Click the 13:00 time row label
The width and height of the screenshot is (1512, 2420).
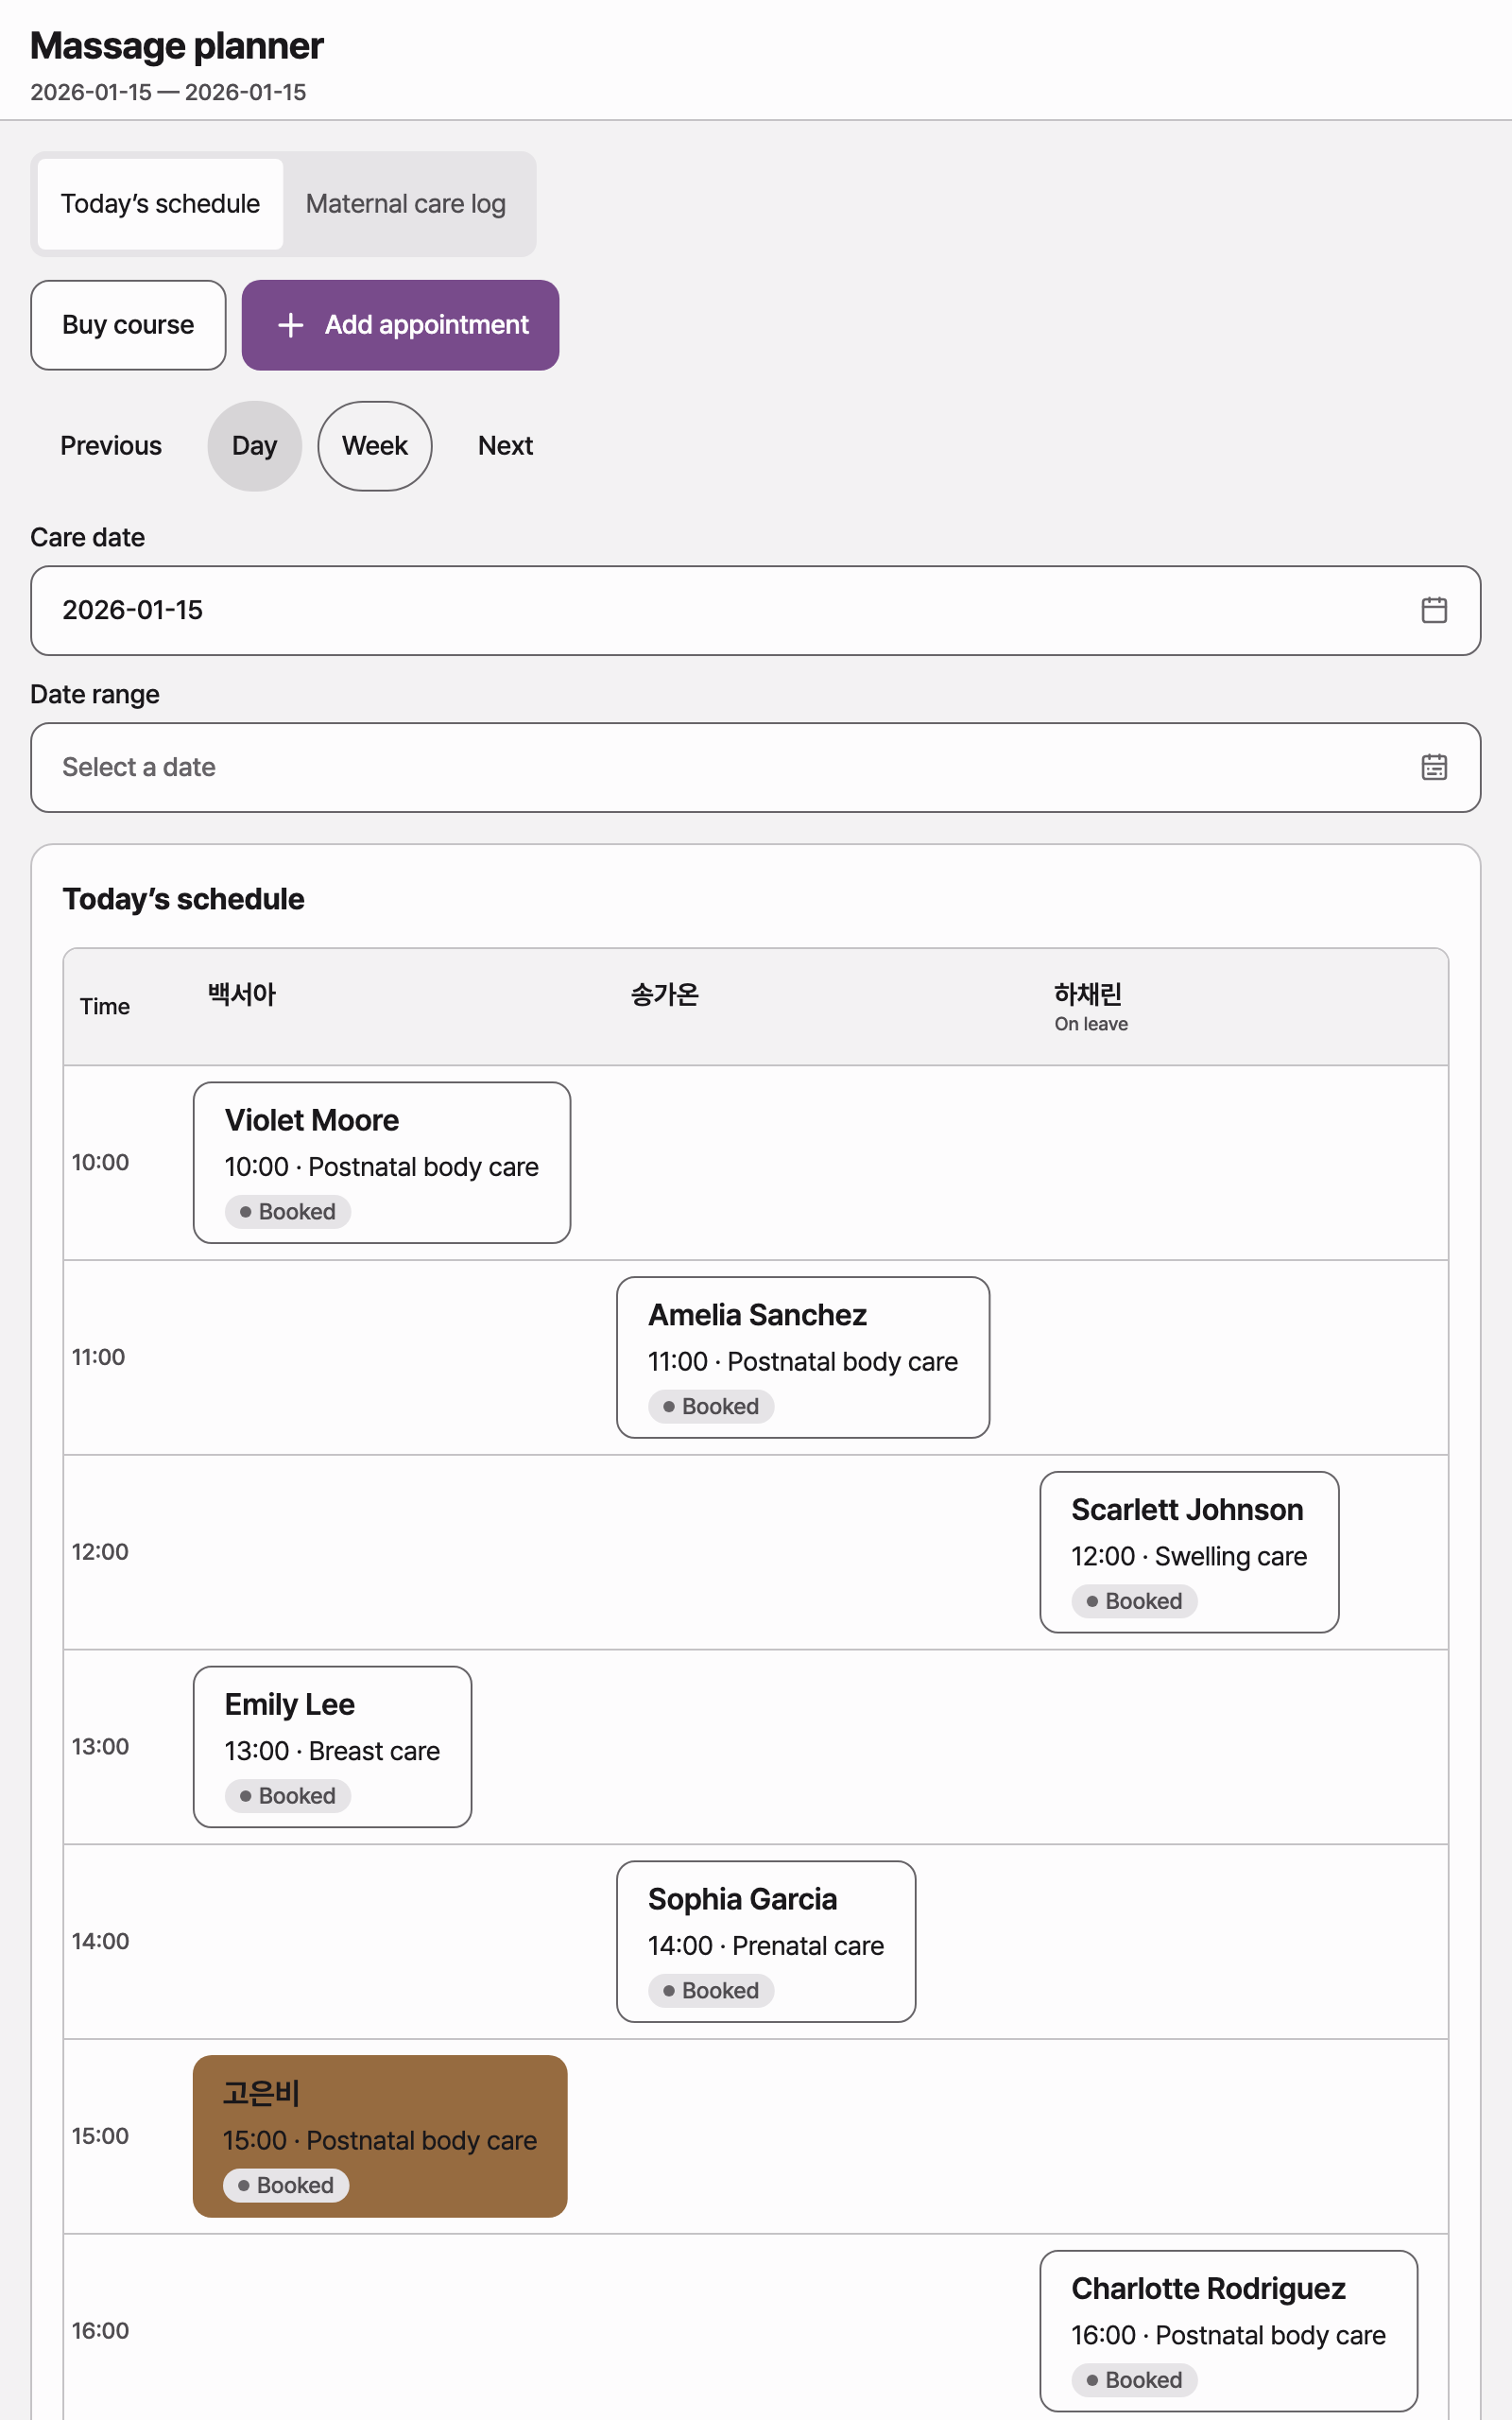100,1746
